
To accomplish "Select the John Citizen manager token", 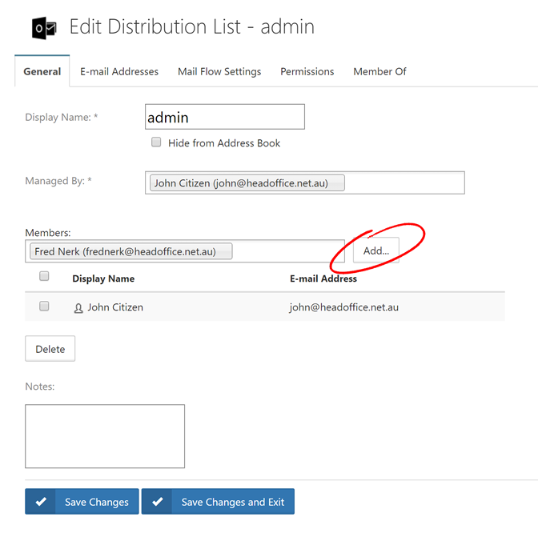I will [247, 183].
